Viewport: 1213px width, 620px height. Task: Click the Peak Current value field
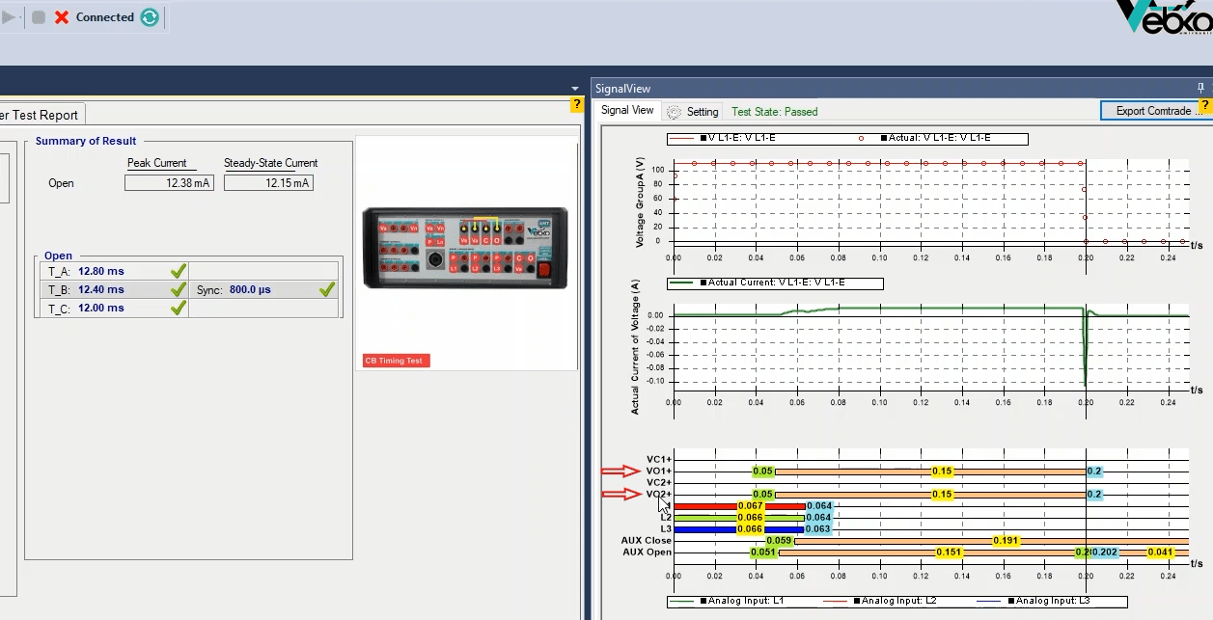click(169, 183)
